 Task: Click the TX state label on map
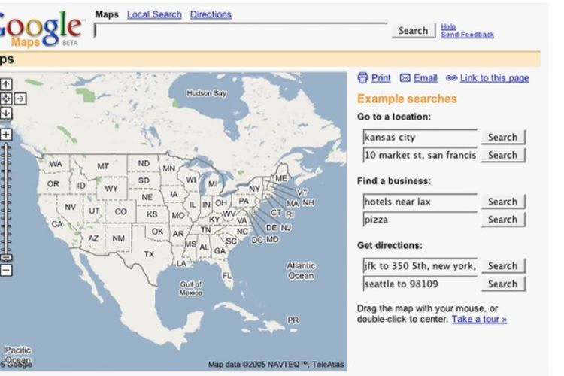150,254
